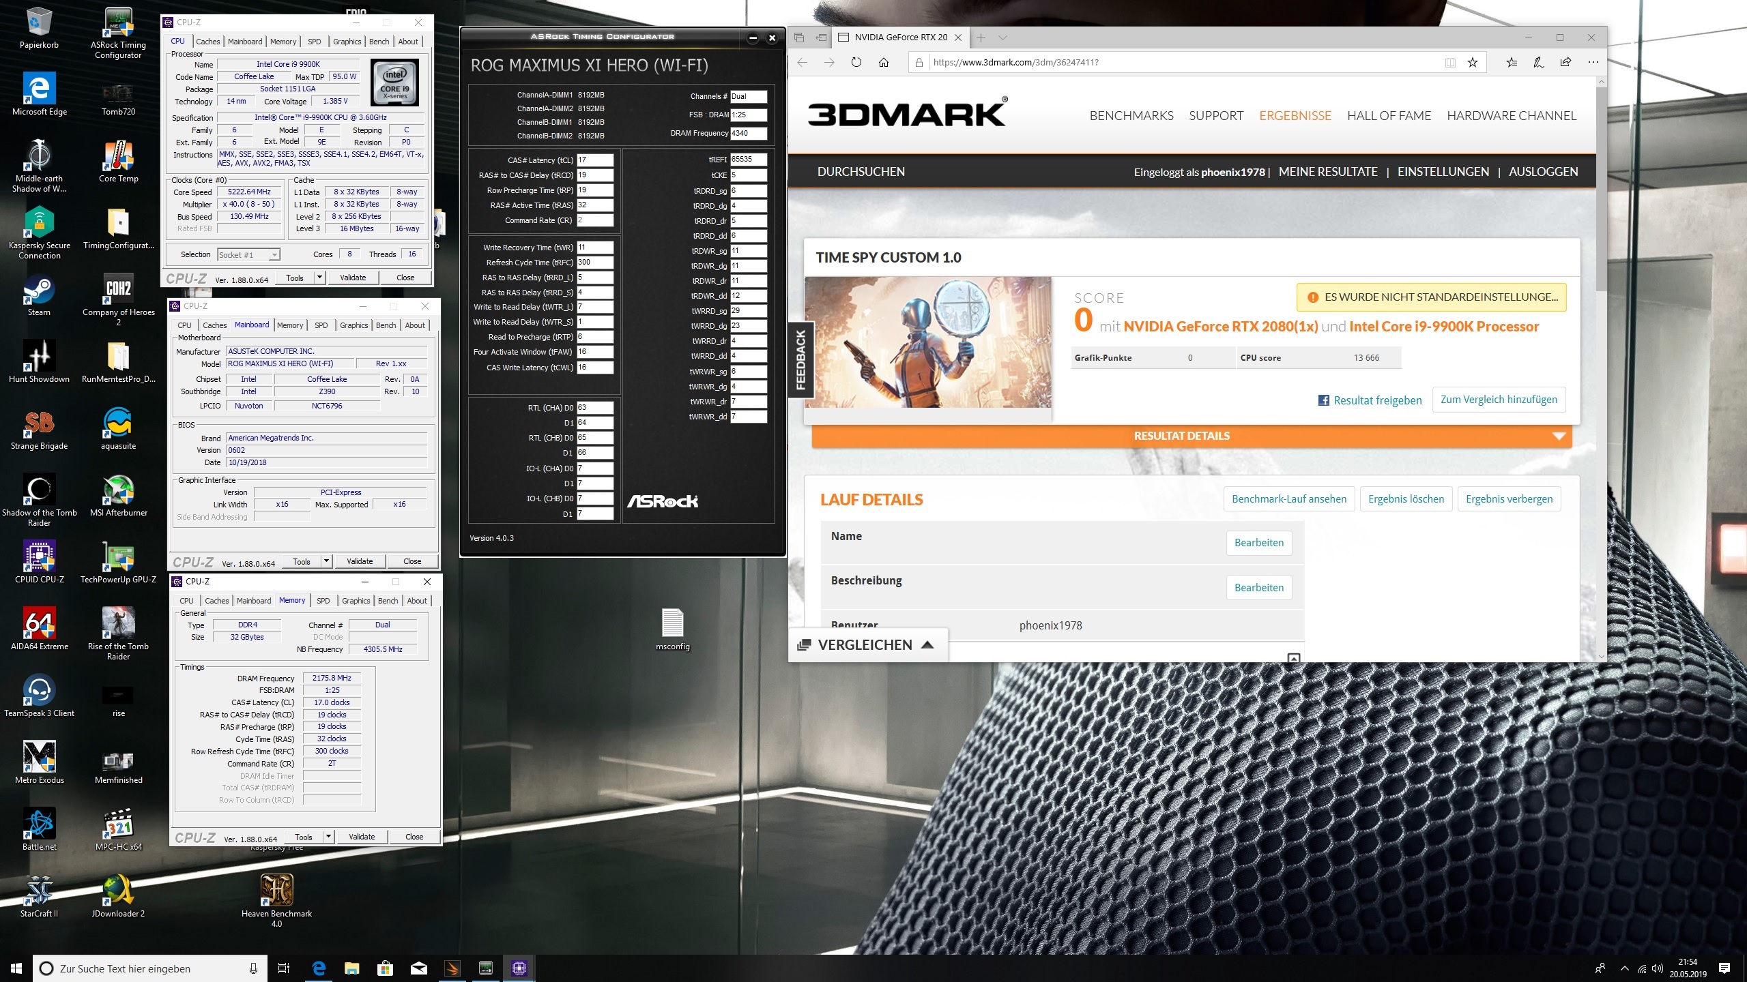
Task: Click Validate button in top CPU-Z window
Action: click(x=353, y=278)
